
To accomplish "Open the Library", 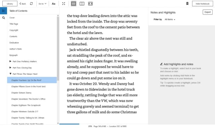I will coord(10,4).
